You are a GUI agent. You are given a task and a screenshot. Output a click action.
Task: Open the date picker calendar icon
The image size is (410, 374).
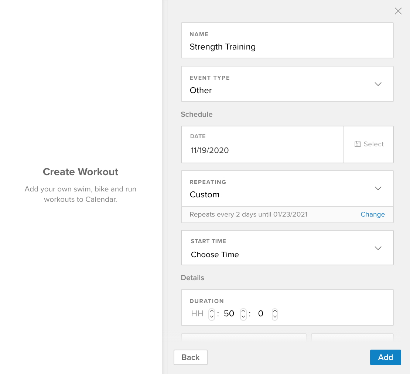coord(358,144)
